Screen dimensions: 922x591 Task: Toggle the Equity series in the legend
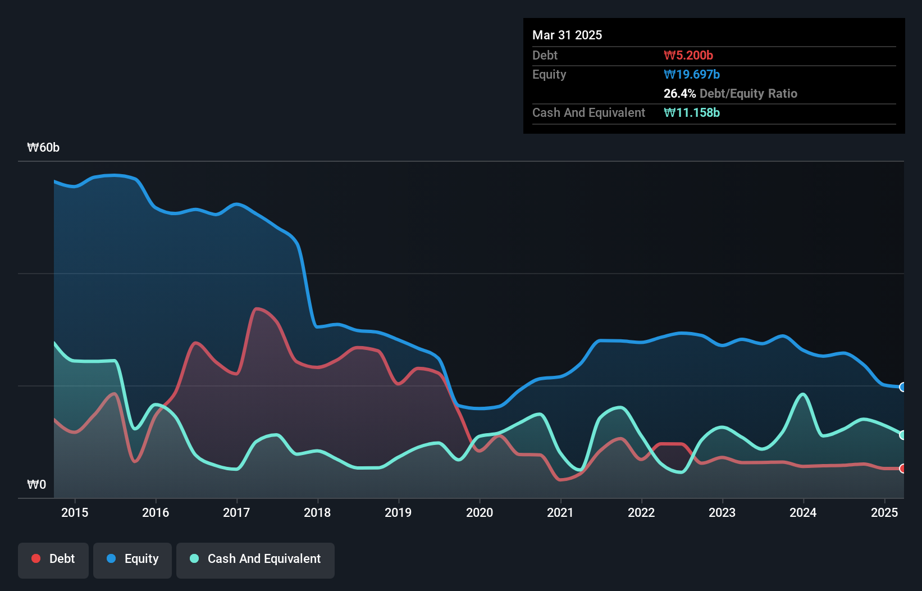[132, 559]
